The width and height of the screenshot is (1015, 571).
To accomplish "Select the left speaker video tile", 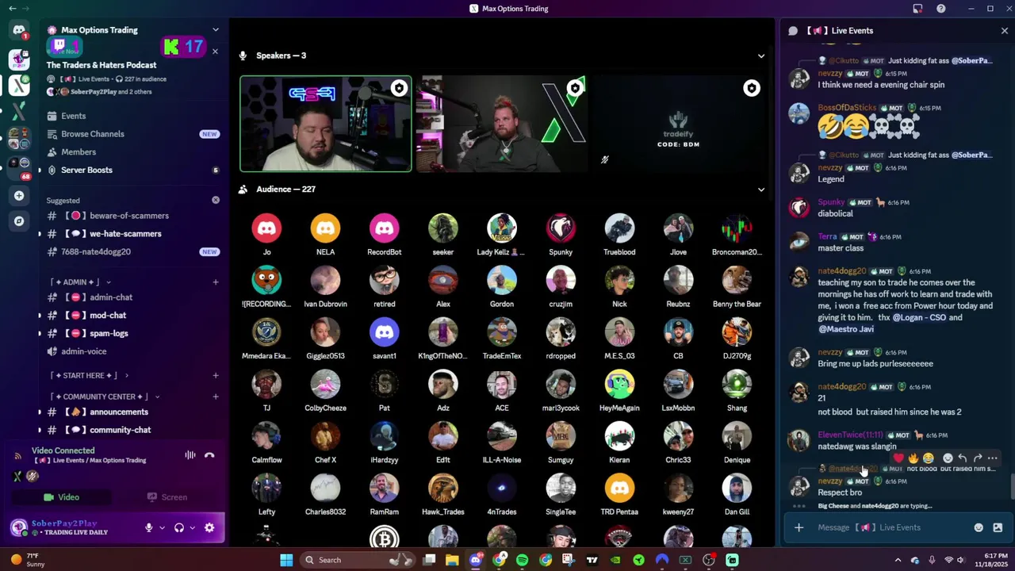I will (326, 124).
